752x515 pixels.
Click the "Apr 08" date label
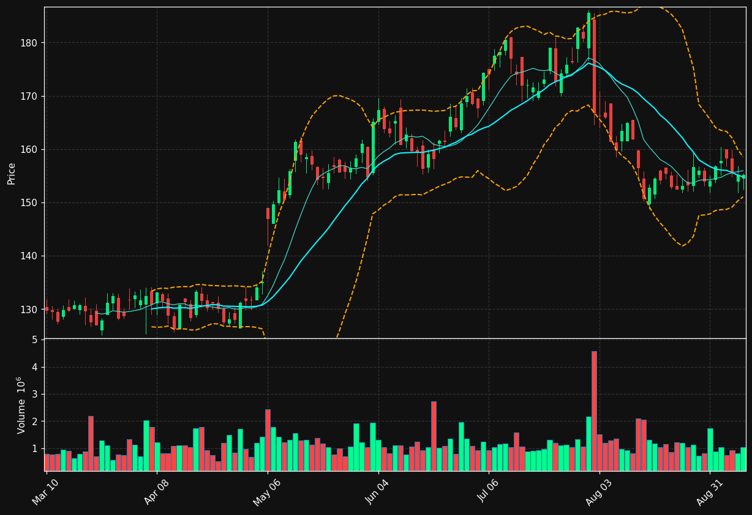(x=156, y=492)
